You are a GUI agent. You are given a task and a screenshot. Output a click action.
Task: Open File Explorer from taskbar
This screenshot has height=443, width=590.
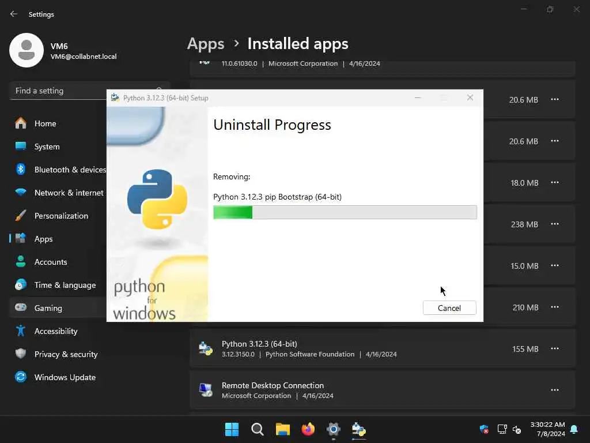click(282, 429)
